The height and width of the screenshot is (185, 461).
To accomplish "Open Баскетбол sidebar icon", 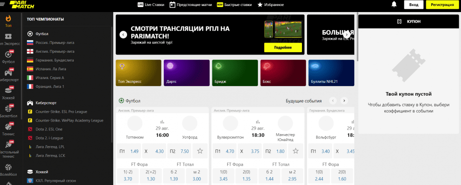I will (8, 109).
